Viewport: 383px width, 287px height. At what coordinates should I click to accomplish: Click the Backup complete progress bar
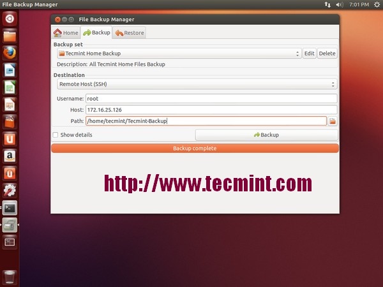click(195, 149)
